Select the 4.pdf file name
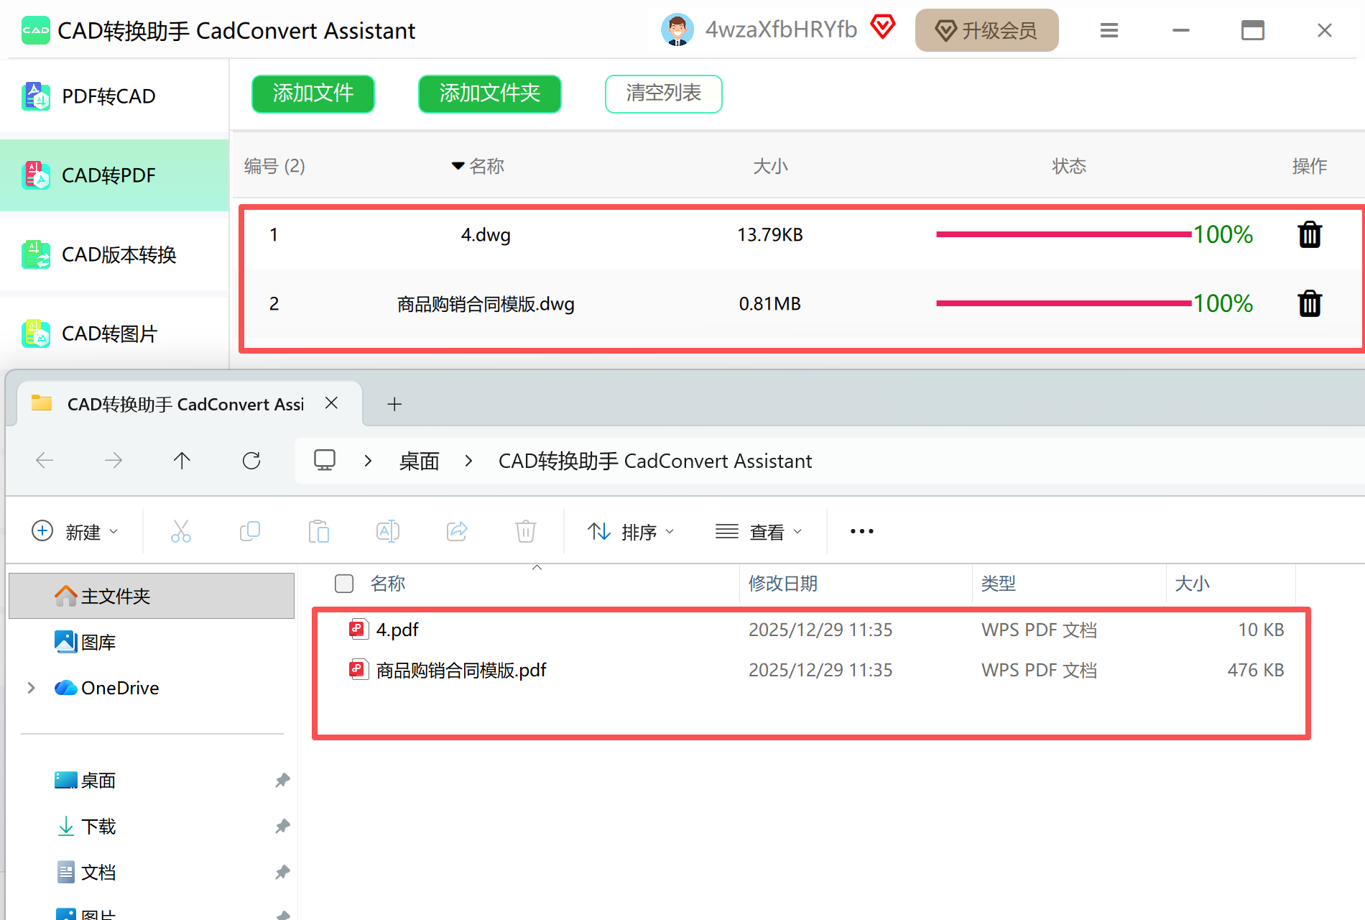This screenshot has height=920, width=1365. (x=397, y=630)
